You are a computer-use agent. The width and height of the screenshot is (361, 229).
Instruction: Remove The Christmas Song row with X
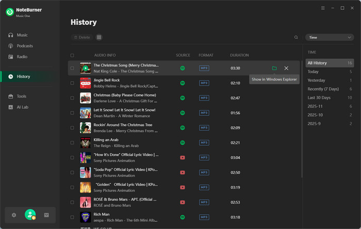click(x=286, y=68)
